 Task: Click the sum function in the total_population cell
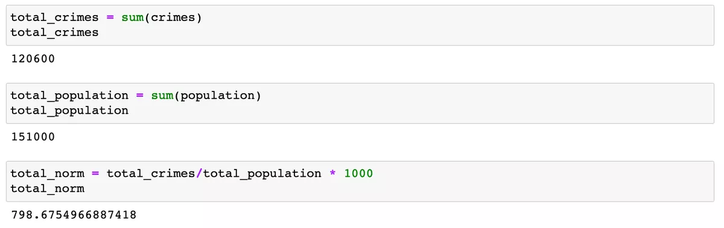tap(162, 96)
